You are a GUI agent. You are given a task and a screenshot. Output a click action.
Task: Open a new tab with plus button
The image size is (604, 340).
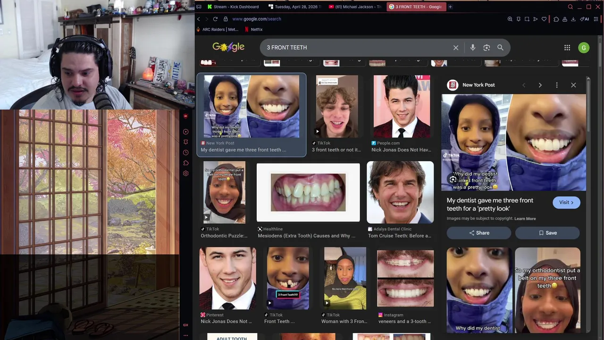coord(450,7)
